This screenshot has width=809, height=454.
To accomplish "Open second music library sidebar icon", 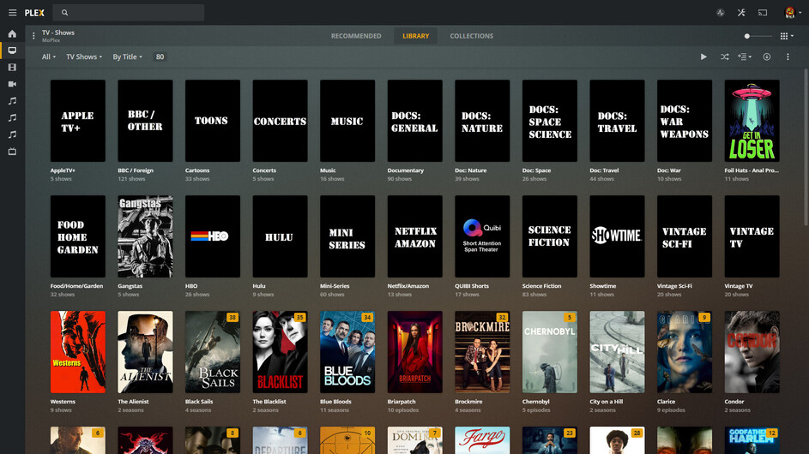I will click(x=12, y=117).
